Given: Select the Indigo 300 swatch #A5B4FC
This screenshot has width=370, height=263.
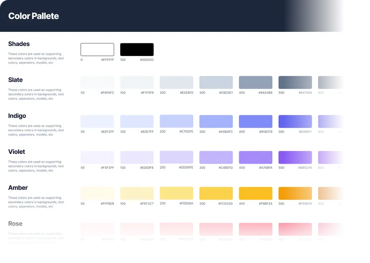Looking at the screenshot, I should coord(216,122).
